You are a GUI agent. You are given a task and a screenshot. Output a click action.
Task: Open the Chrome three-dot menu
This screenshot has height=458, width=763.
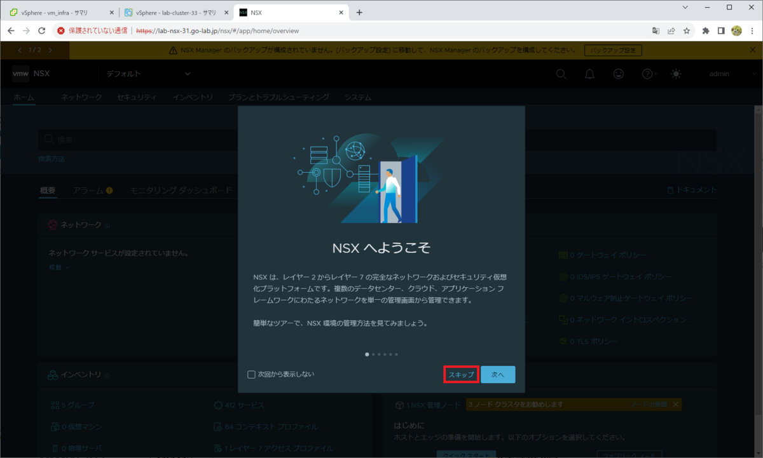pyautogui.click(x=753, y=30)
